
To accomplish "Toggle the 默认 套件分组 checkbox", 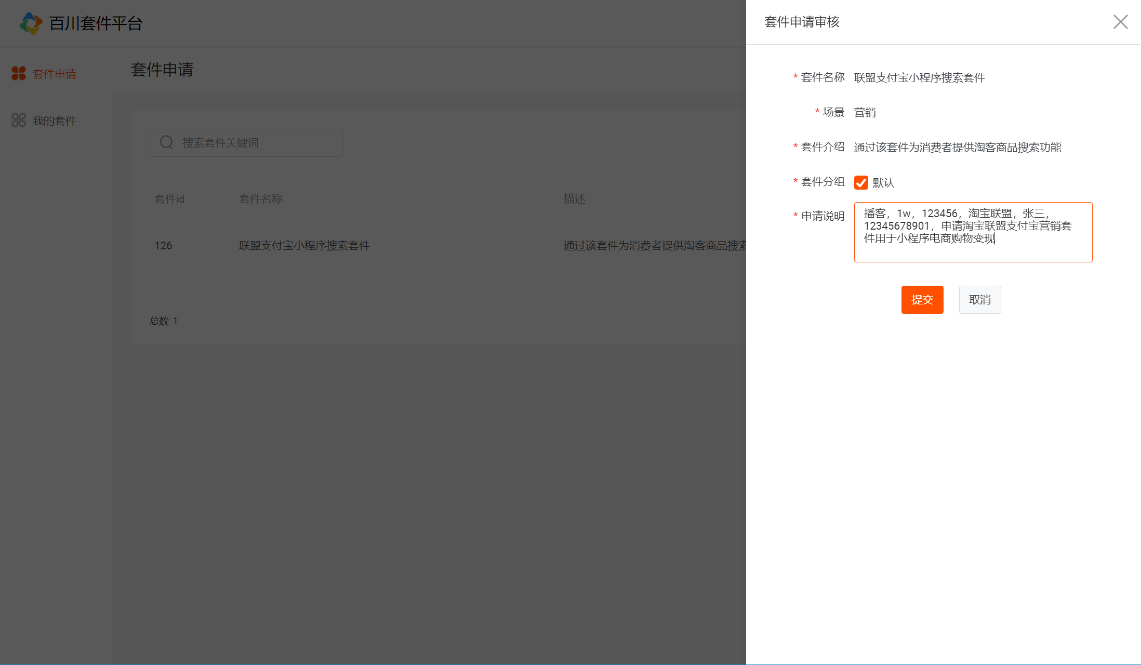I will click(861, 182).
